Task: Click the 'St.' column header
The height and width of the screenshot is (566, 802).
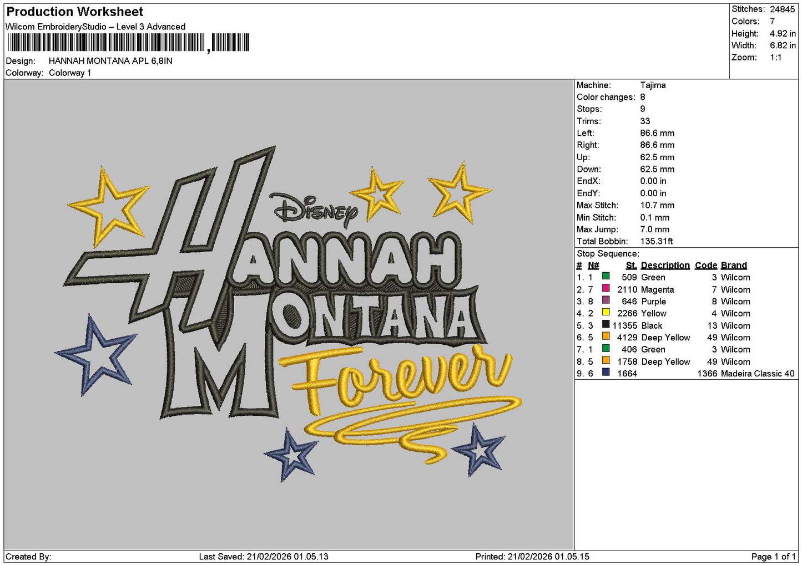Action: 631,266
